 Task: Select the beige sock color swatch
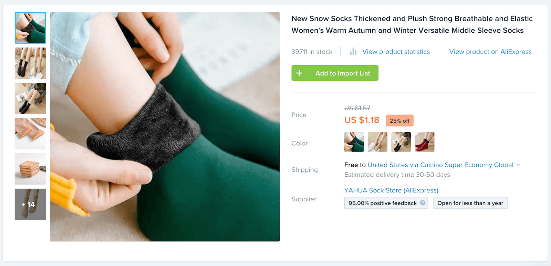coord(377,142)
